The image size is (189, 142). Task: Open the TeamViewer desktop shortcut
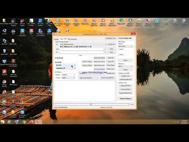pos(4,113)
